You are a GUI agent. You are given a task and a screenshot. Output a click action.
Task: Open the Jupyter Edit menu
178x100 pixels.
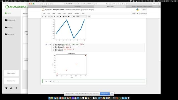pos(48,13)
